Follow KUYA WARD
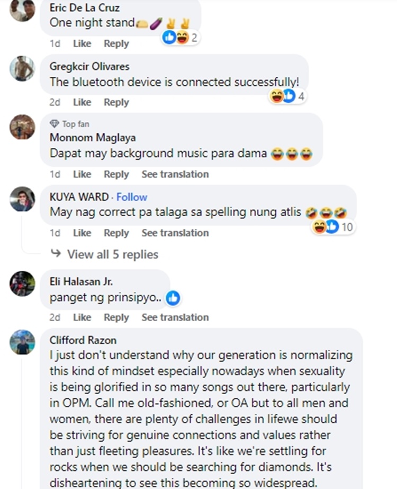The width and height of the screenshot is (397, 489). pyautogui.click(x=132, y=197)
